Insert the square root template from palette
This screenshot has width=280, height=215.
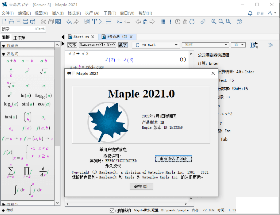(x=44, y=72)
